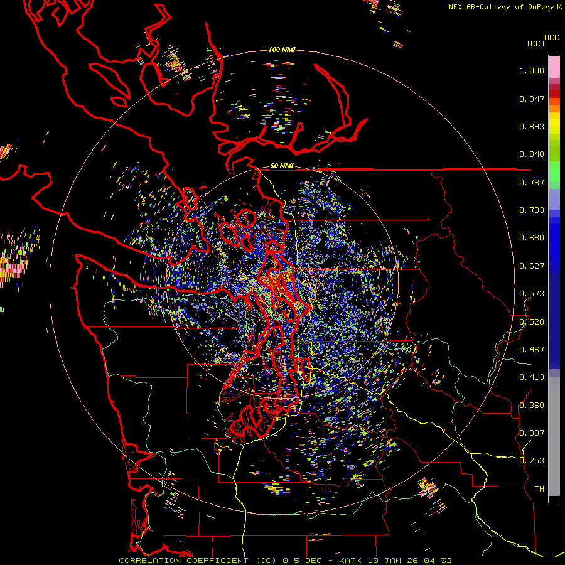Click the 0.307 legend value

[x=532, y=433]
